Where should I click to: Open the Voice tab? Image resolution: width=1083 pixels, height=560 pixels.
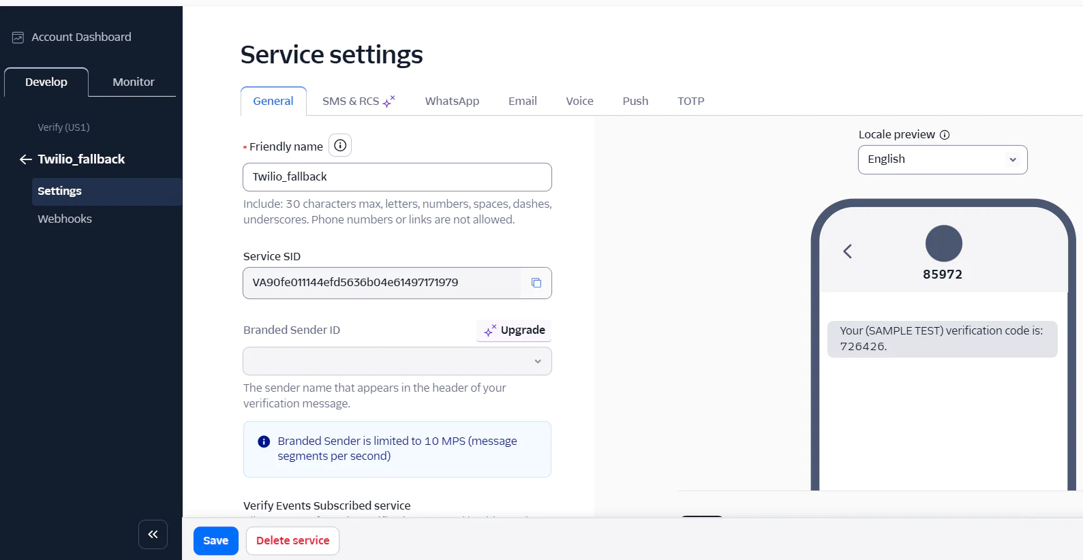click(579, 101)
